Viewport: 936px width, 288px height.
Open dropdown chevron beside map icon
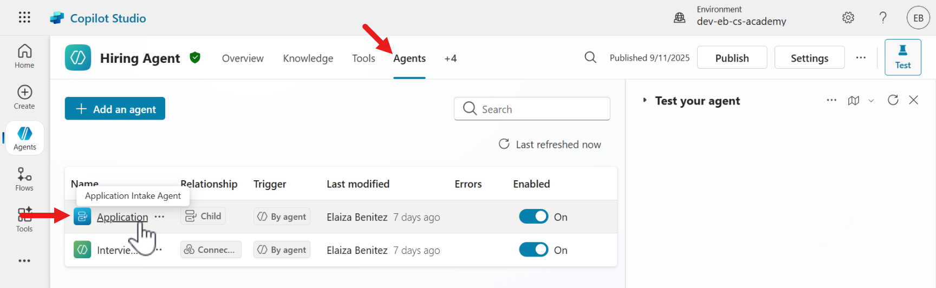click(x=871, y=101)
